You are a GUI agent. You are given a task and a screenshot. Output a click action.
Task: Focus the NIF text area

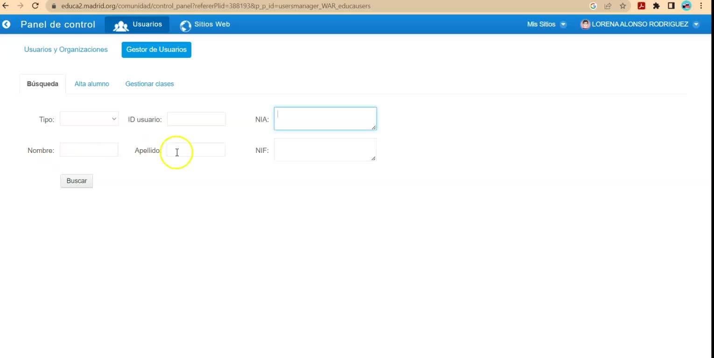325,150
